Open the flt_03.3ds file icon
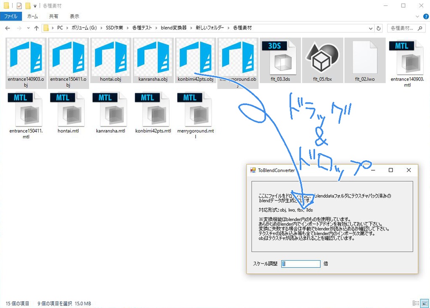The width and height of the screenshot is (430, 308). [x=280, y=59]
